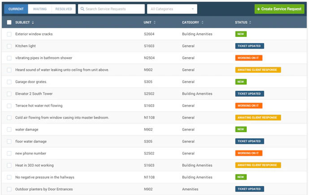Click NEW badge for Exterior window cracks

(241, 34)
